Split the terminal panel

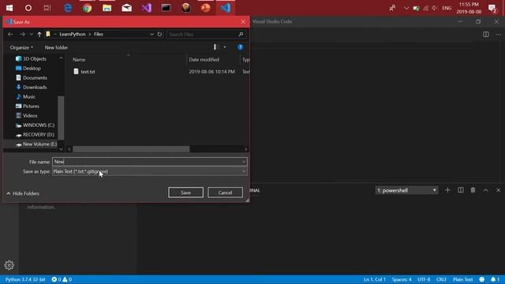(461, 190)
